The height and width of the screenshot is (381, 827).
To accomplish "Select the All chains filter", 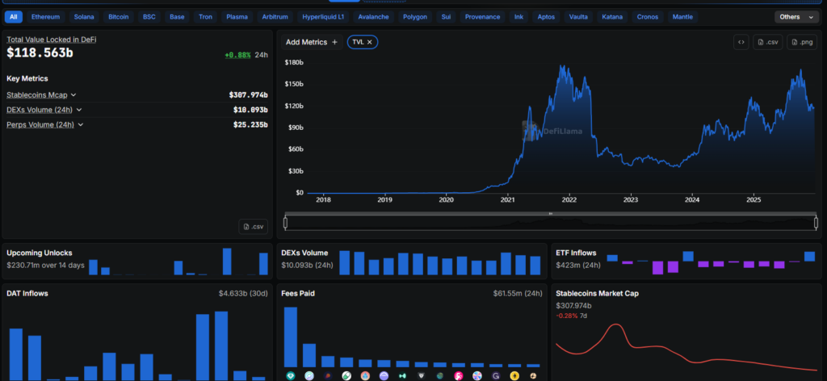I will 13,17.
